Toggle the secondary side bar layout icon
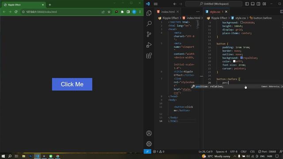The image size is (283, 159). click(x=258, y=4)
